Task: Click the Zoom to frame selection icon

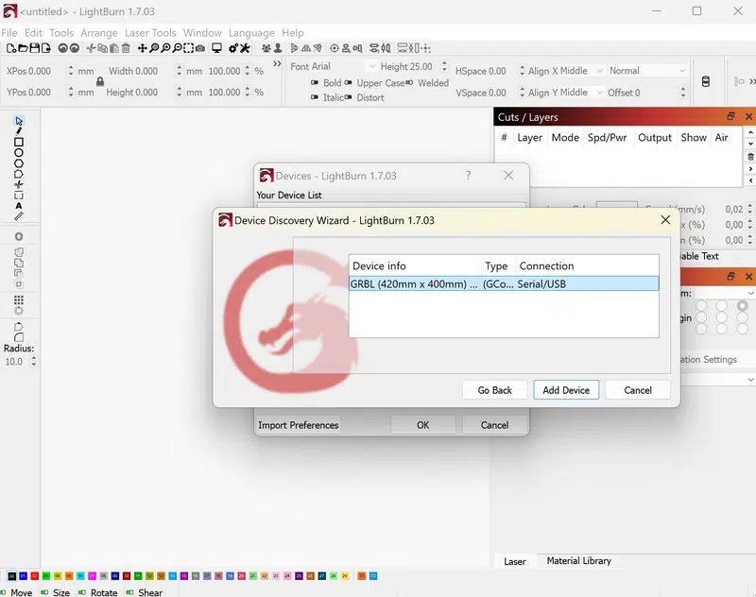Action: [x=188, y=48]
